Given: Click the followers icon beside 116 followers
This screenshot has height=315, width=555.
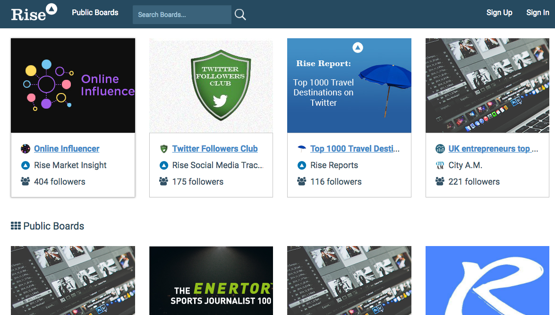Looking at the screenshot, I should pyautogui.click(x=301, y=181).
